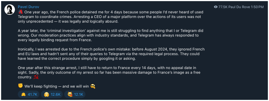Toggle the clapping hands reaction with 41.7K
The image size is (269, 101).
(29, 94)
